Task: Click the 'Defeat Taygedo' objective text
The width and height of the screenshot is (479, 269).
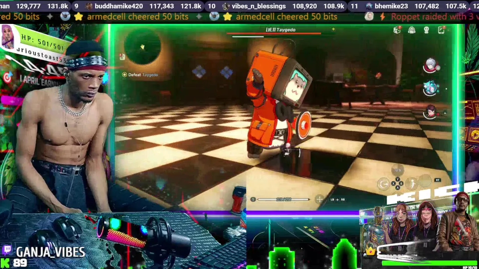Action: point(143,75)
